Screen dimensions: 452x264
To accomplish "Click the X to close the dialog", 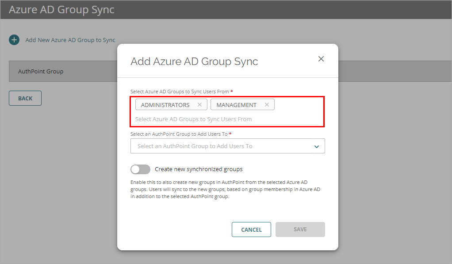I will [x=321, y=58].
